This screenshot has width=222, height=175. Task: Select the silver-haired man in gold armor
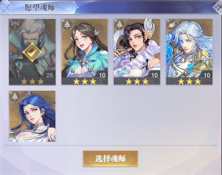(189, 52)
